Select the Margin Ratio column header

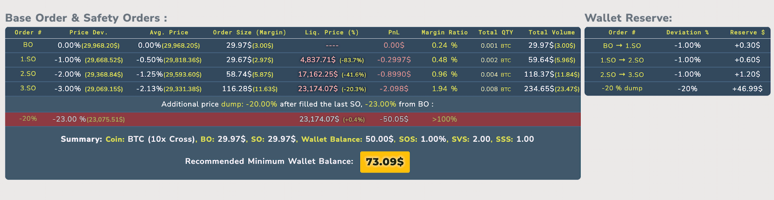pyautogui.click(x=445, y=33)
